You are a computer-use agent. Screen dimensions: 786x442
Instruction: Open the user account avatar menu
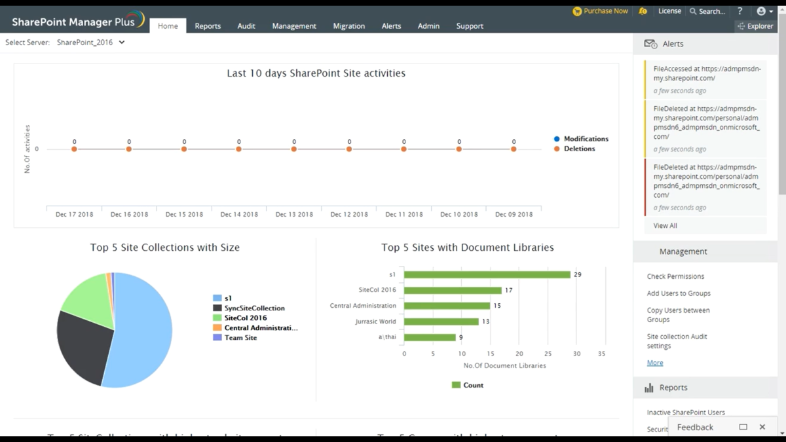[x=764, y=11]
